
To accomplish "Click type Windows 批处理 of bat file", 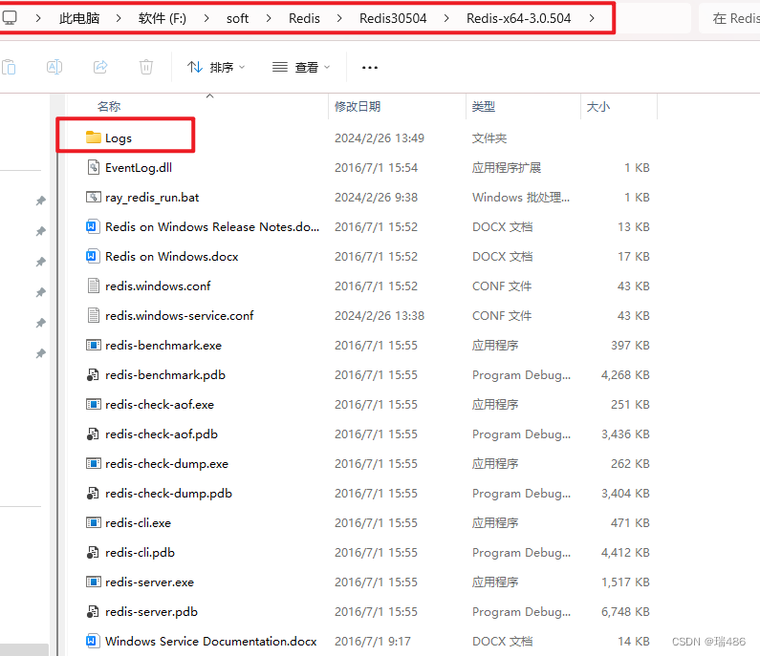I will click(521, 197).
